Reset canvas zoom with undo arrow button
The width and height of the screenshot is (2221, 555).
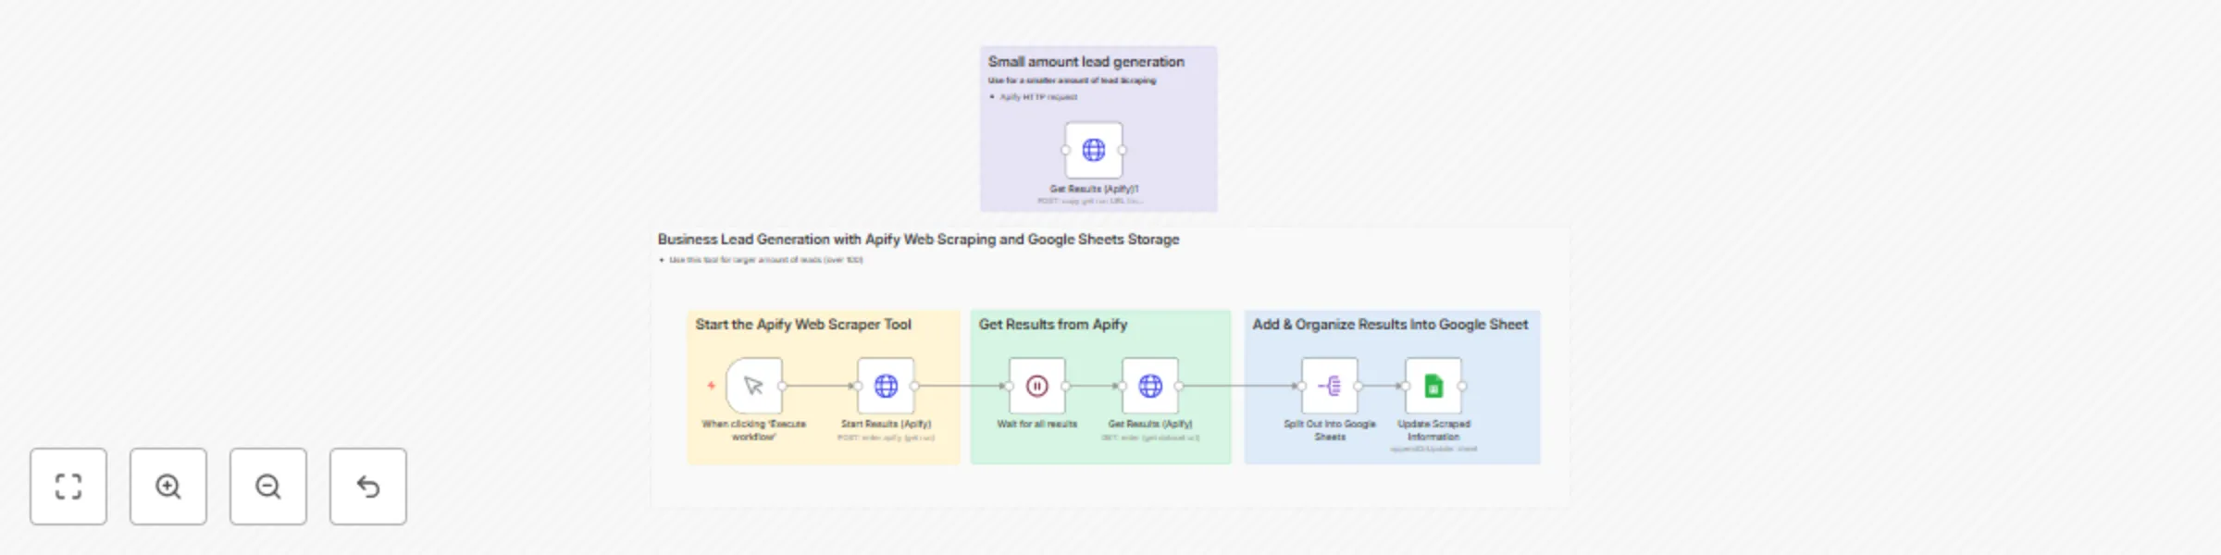click(x=368, y=487)
